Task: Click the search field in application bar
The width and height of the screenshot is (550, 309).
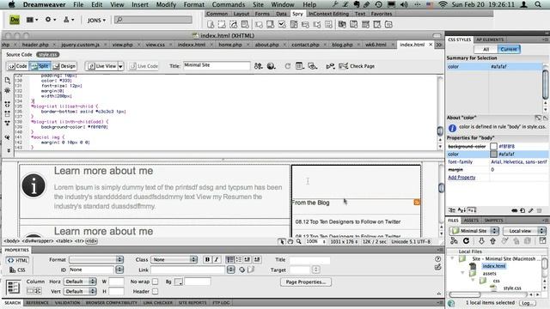Action: coord(153,20)
